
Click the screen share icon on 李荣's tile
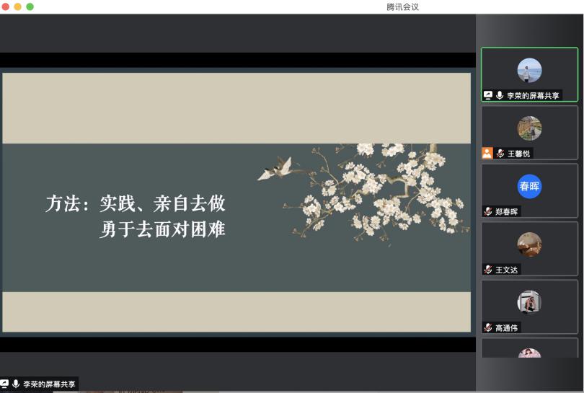tap(488, 95)
